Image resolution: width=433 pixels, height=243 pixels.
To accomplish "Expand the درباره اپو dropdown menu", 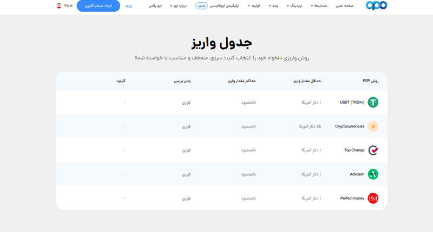I will (178, 6).
